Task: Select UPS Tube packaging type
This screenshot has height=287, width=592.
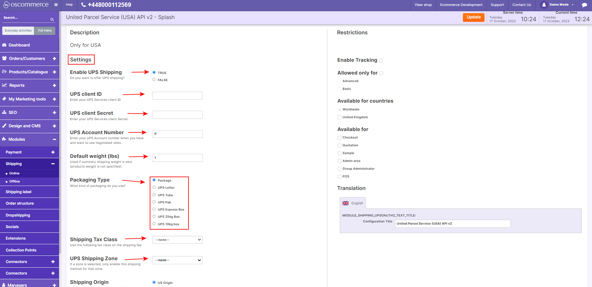Action: pos(154,195)
